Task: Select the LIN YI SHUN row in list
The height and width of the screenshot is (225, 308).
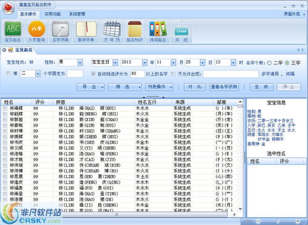Action: (x=119, y=148)
